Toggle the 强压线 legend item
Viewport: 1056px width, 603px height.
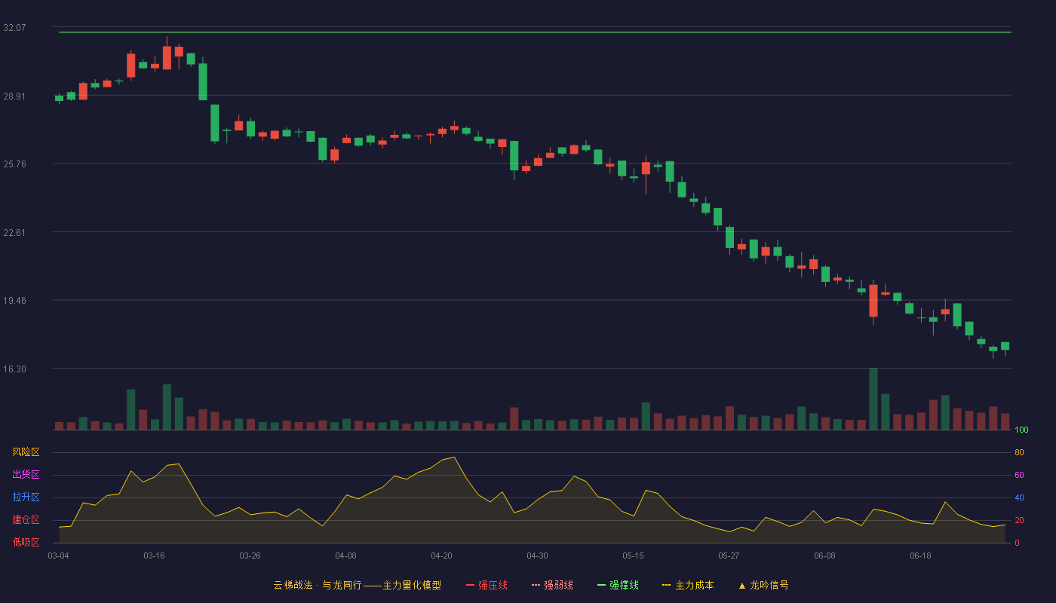[487, 585]
